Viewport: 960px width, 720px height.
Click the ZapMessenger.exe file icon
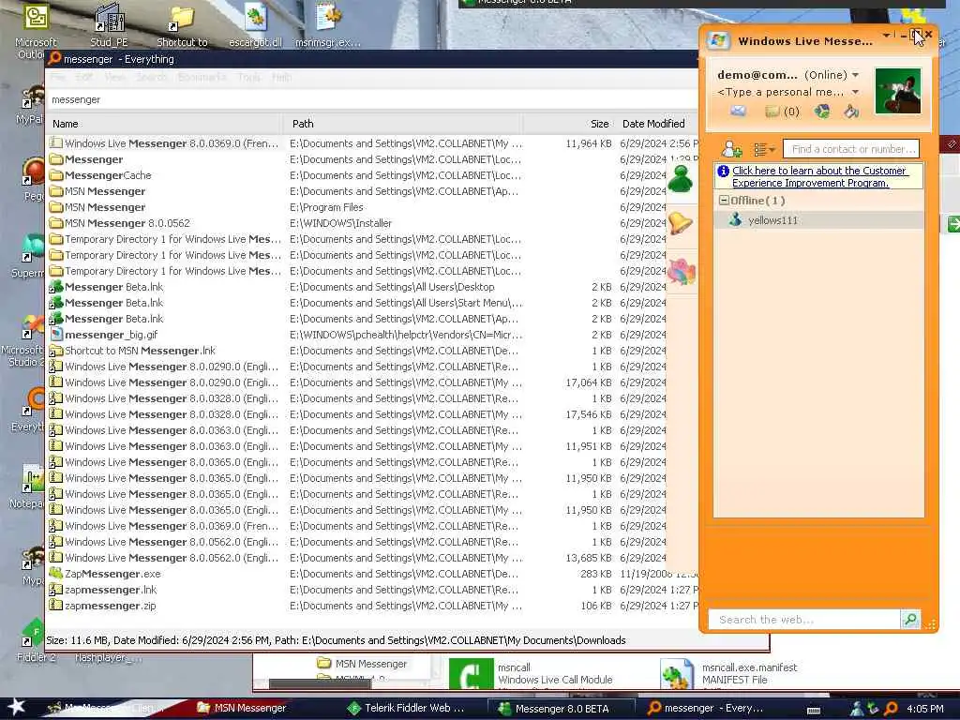pyautogui.click(x=55, y=574)
